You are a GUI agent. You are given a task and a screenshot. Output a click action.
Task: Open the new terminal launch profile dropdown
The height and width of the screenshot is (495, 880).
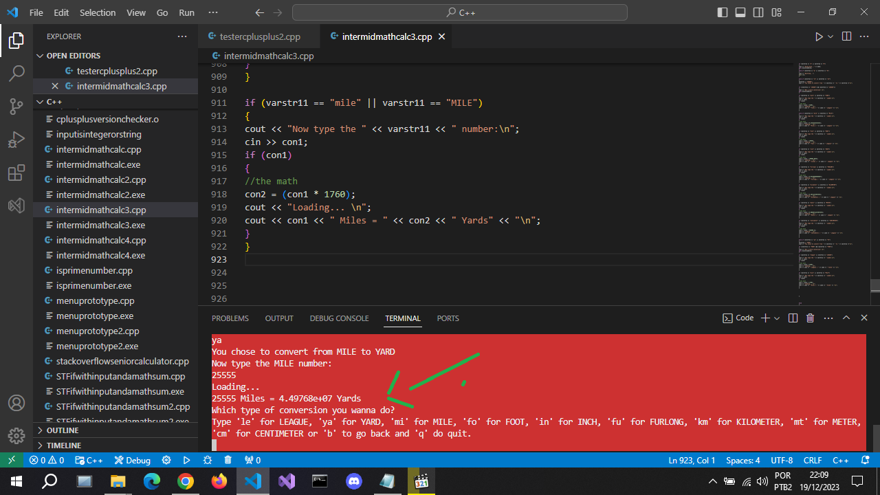[x=777, y=318]
